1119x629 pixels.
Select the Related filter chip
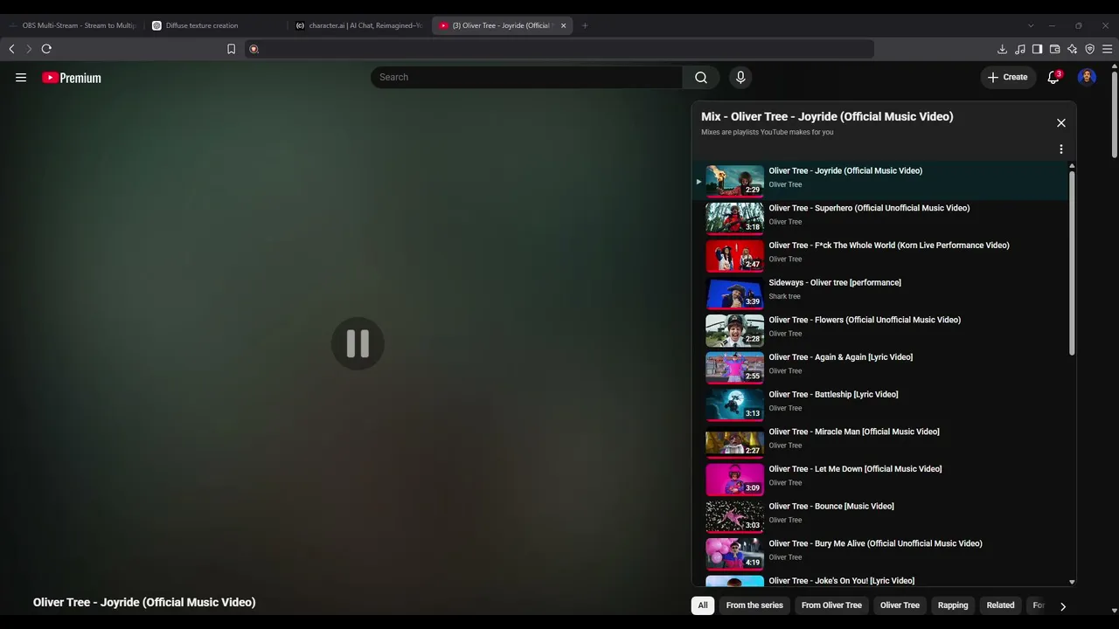coord(1000,605)
